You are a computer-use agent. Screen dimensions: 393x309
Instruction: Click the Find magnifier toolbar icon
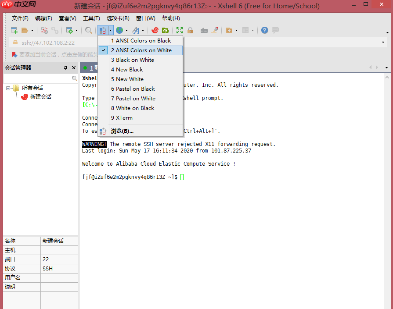[x=88, y=30]
